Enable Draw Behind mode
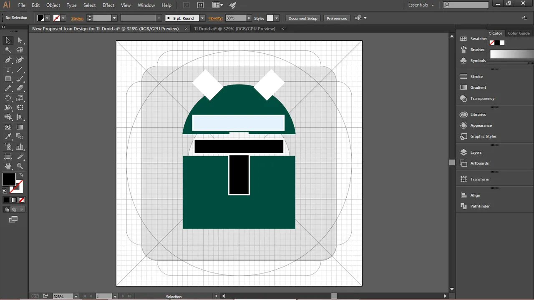Screen dimensions: 534x300 [14, 210]
